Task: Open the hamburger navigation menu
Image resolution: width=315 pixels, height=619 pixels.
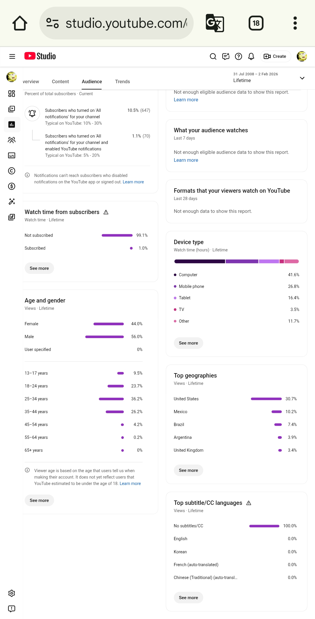Action: (12, 56)
